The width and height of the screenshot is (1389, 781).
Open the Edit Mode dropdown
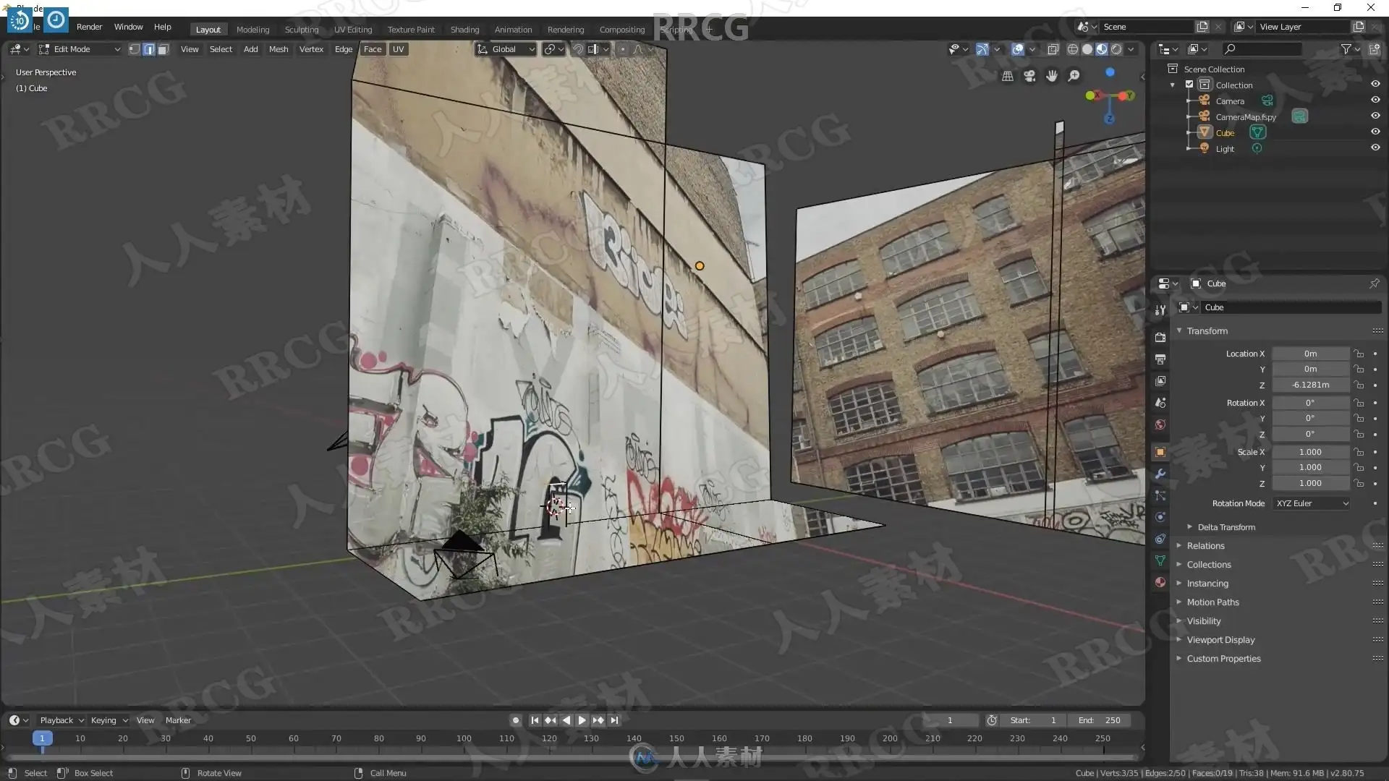[x=80, y=49]
